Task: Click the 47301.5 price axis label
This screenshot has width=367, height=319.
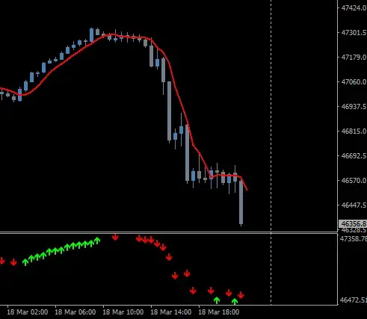Action: click(354, 33)
